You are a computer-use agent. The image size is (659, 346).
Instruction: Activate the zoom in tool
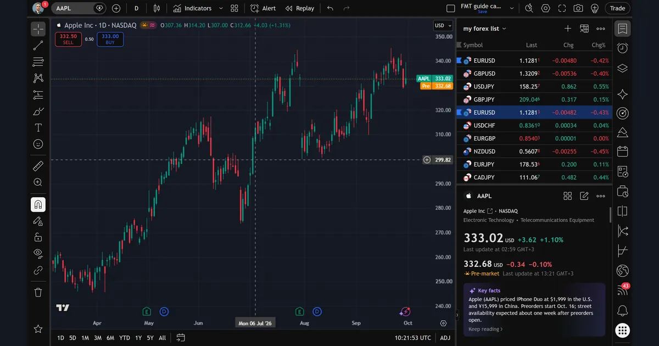pos(38,182)
